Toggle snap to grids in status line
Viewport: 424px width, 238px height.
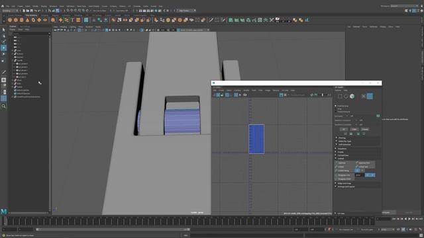coord(68,11)
